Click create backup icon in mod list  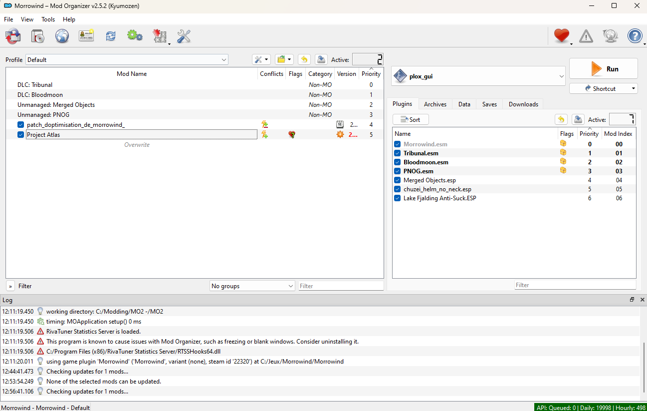pyautogui.click(x=321, y=59)
